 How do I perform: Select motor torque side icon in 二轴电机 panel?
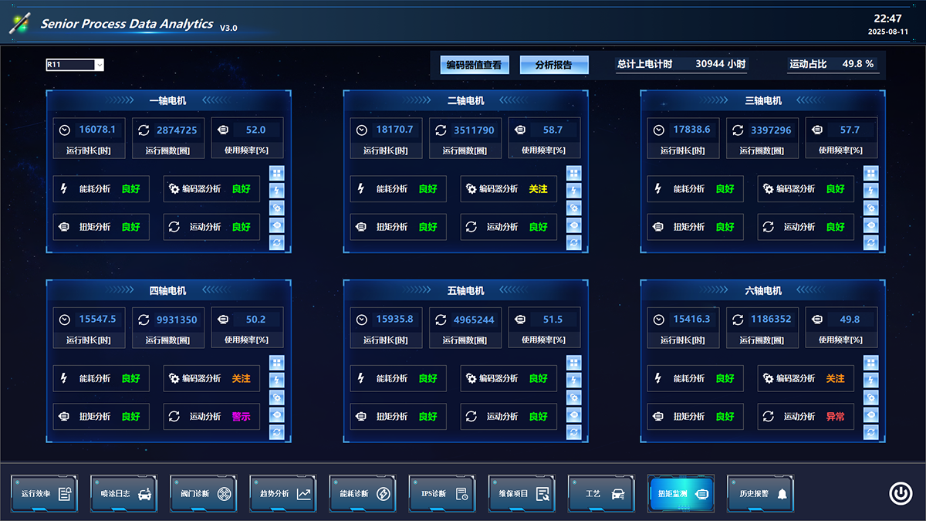[573, 225]
